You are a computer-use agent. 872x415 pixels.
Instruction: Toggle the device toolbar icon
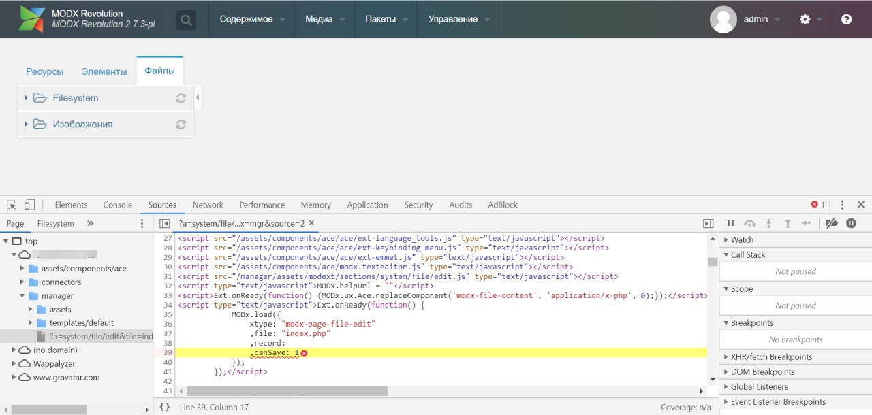(29, 205)
